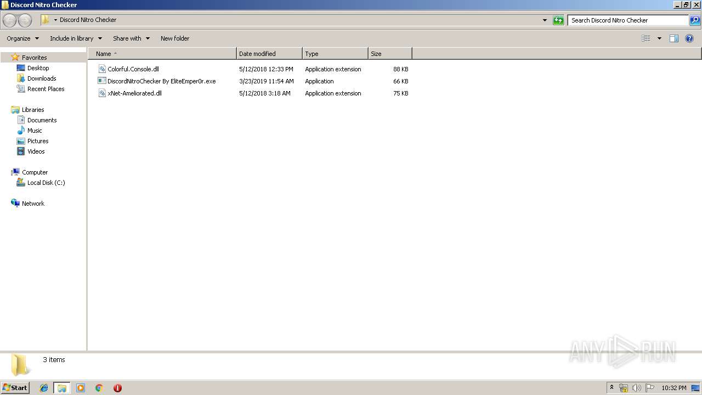Click the red Opera taskbar icon

pyautogui.click(x=117, y=388)
